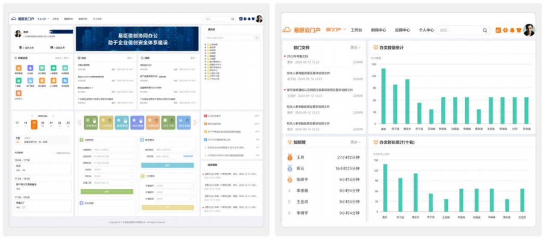Select date 20 in the calendar week strip
545x239 pixels.
(x=42, y=123)
